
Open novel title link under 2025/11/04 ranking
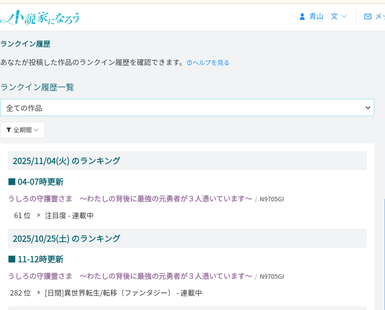click(130, 199)
